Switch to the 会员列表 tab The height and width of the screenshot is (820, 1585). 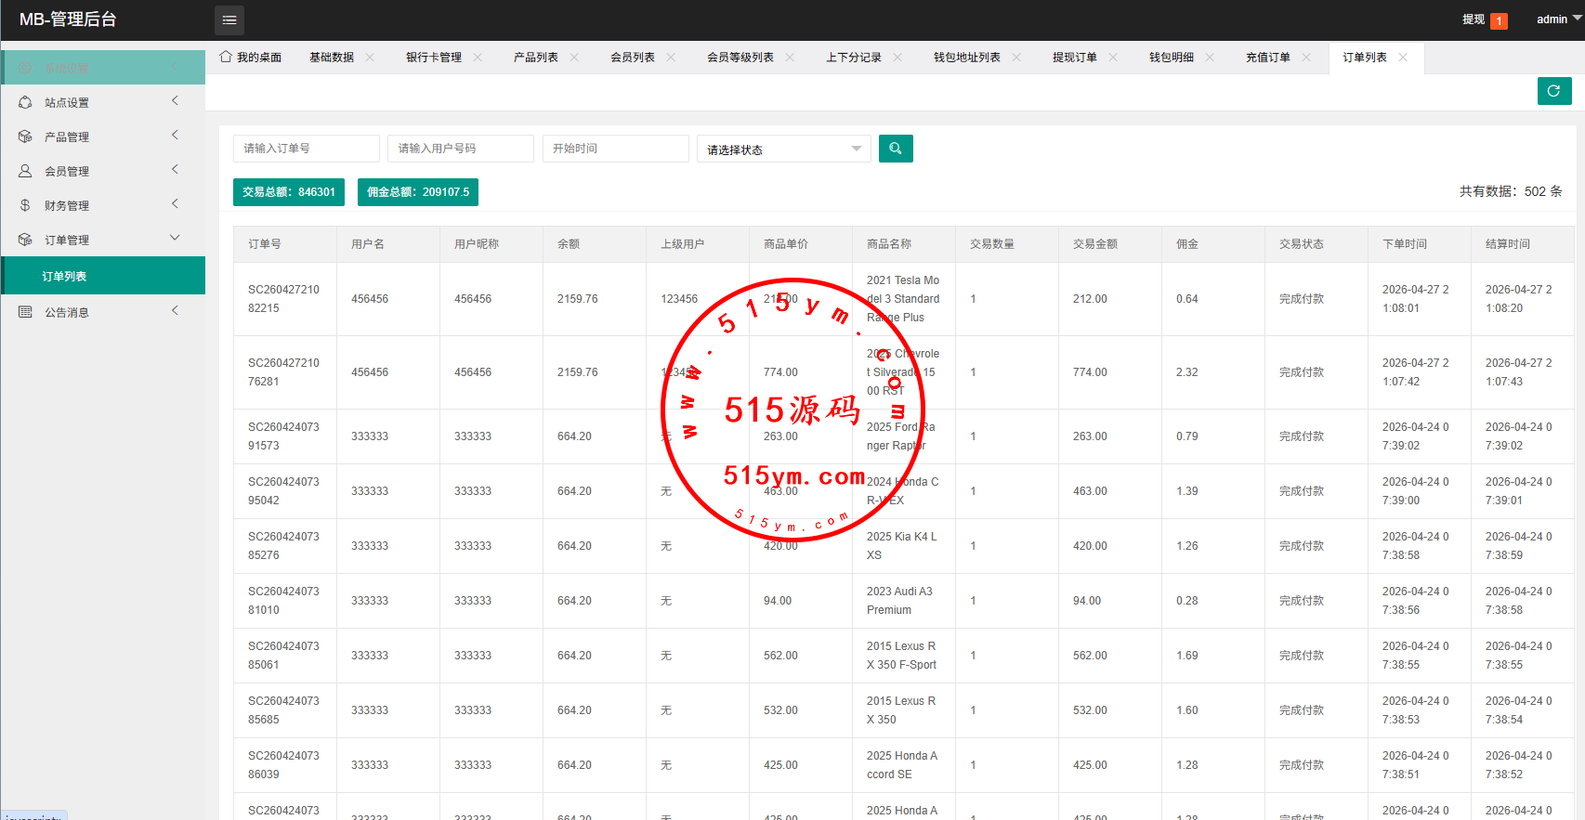tap(632, 58)
